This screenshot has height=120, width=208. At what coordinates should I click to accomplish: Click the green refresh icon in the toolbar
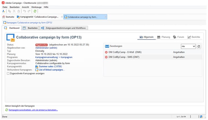tap(35, 11)
